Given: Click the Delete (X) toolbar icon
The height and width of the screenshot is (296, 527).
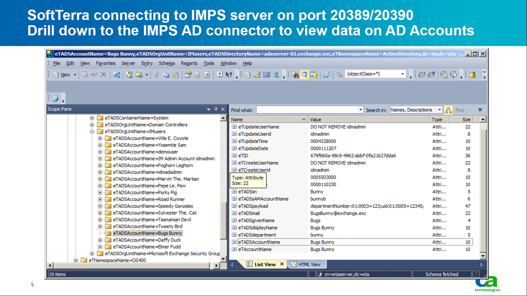Looking at the screenshot, I should click(103, 75).
